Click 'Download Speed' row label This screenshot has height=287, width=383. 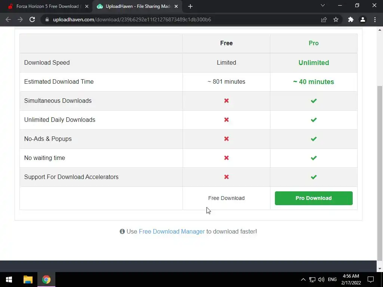coord(47,62)
